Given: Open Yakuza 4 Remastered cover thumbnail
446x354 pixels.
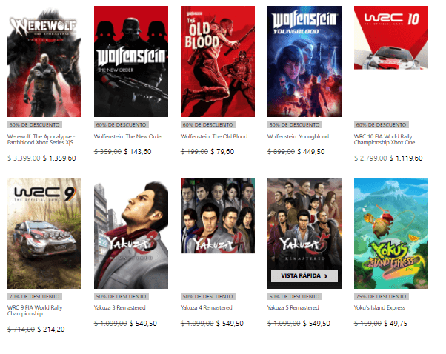Looking at the screenshot, I should point(218,216).
